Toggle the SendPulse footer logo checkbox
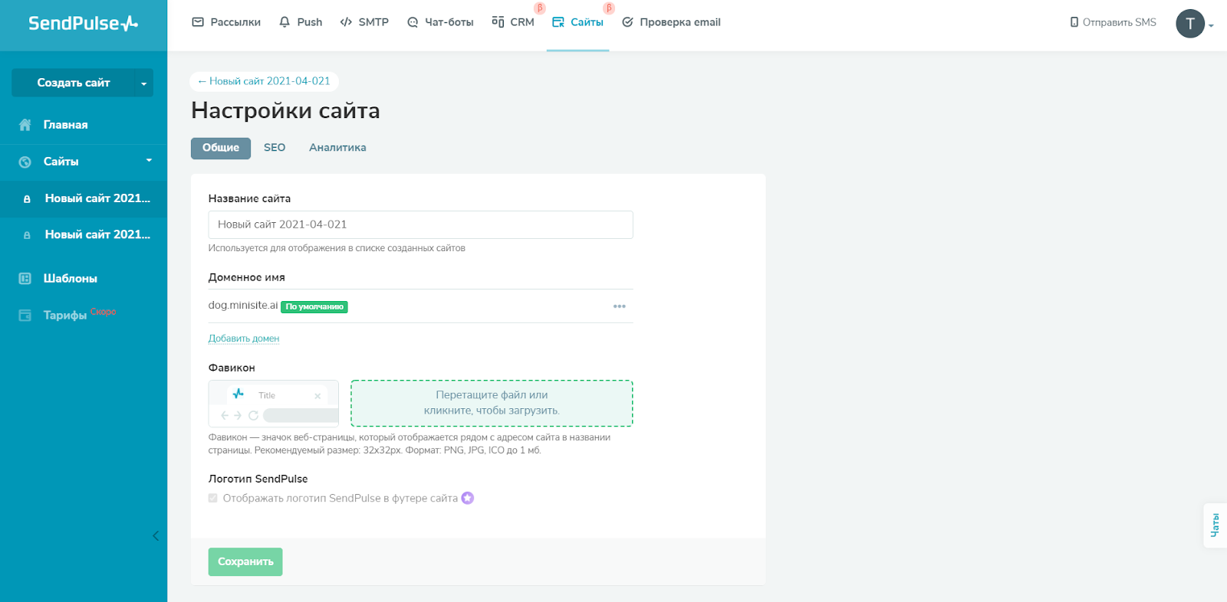This screenshot has height=602, width=1227. 213,499
